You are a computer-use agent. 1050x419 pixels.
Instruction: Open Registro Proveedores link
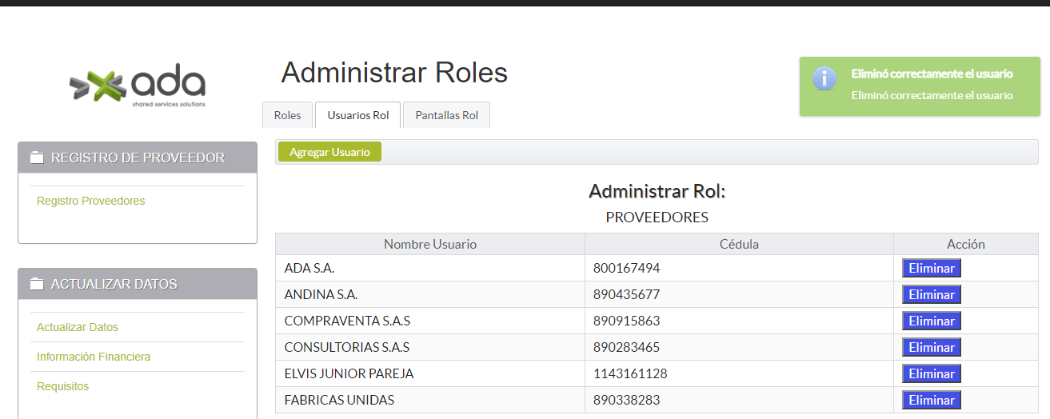[90, 201]
